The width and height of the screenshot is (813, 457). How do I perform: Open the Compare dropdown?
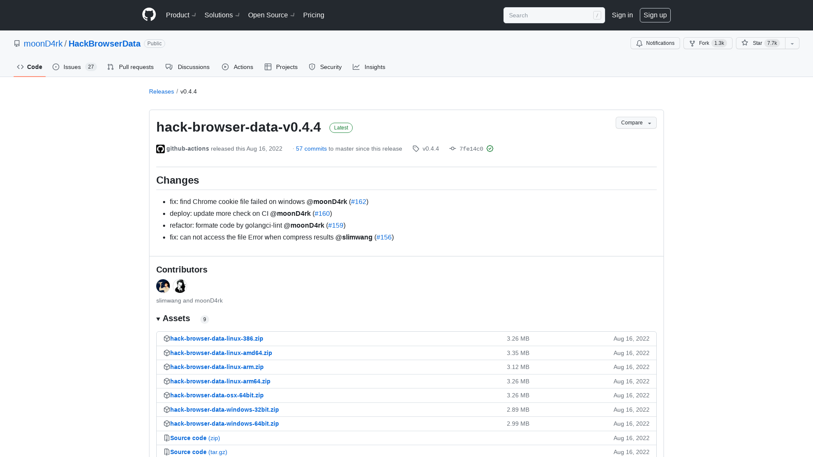[636, 123]
